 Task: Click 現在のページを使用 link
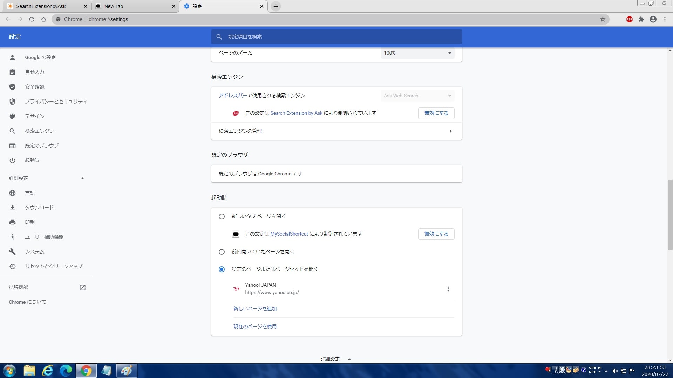pos(255,327)
